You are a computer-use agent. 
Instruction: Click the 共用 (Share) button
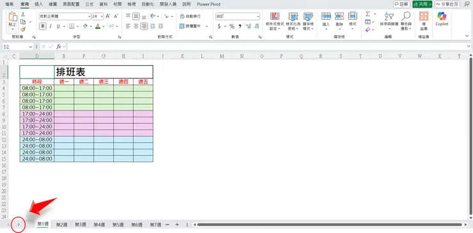(423, 4)
